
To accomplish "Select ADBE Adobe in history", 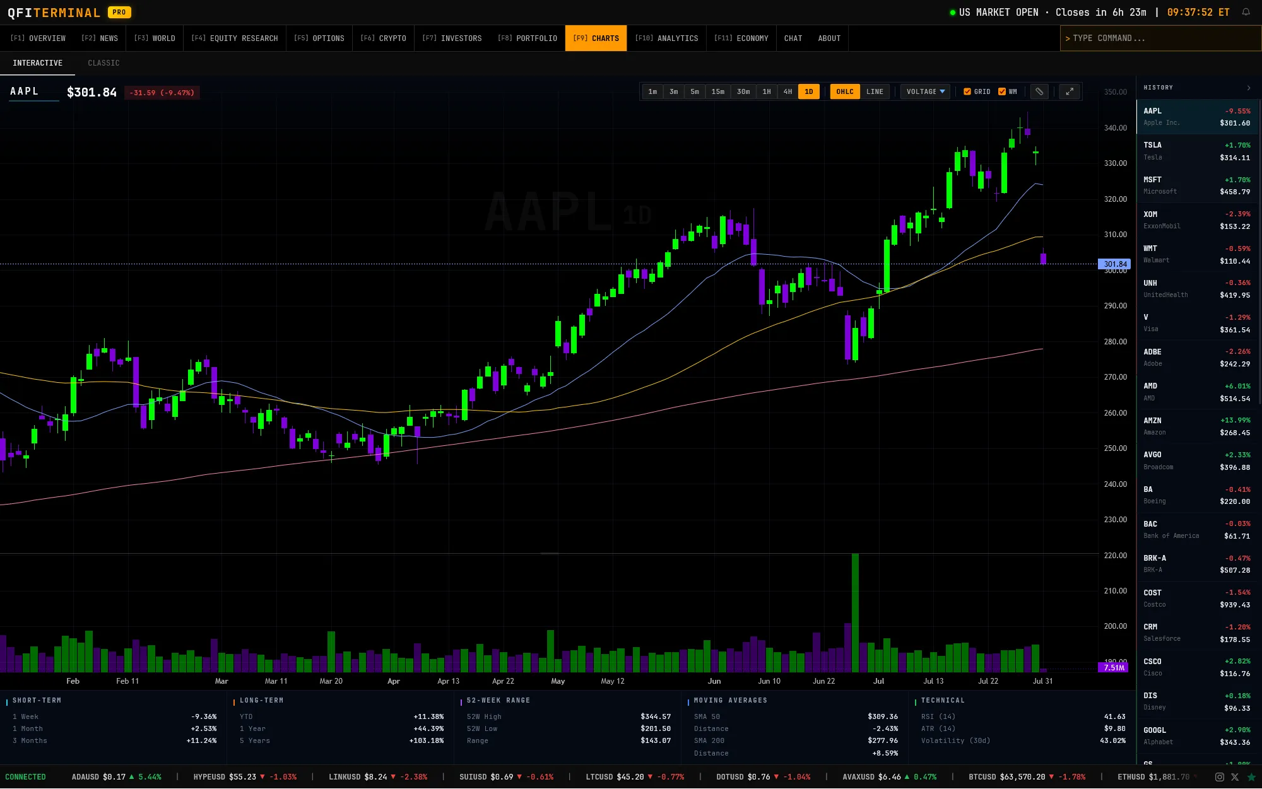I will point(1197,358).
